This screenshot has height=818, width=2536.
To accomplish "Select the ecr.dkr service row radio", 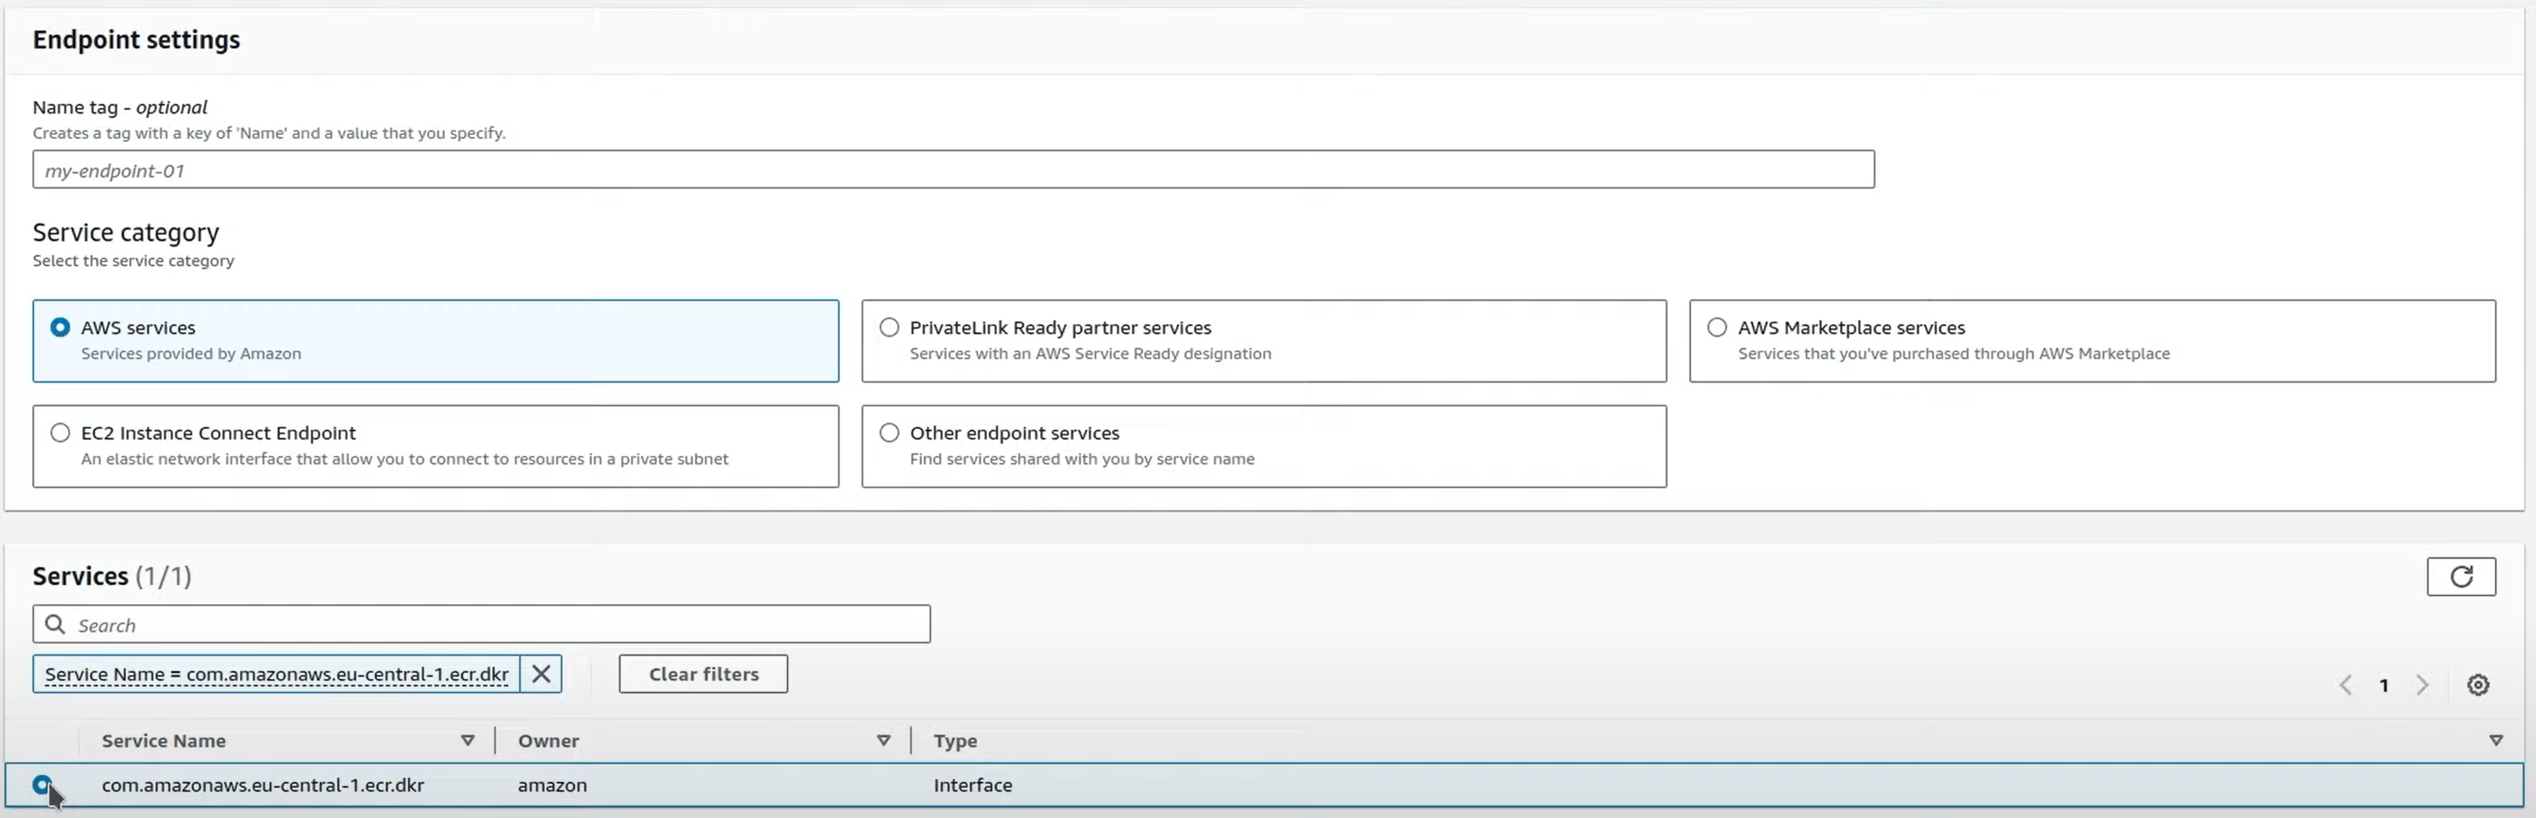I will [x=42, y=785].
